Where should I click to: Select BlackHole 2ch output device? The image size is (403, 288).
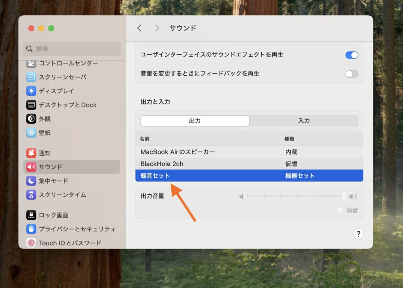(x=249, y=164)
